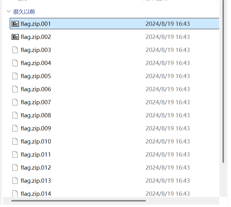Click the vertical scrollbar thumb
The height and width of the screenshot is (207, 231).
223,81
